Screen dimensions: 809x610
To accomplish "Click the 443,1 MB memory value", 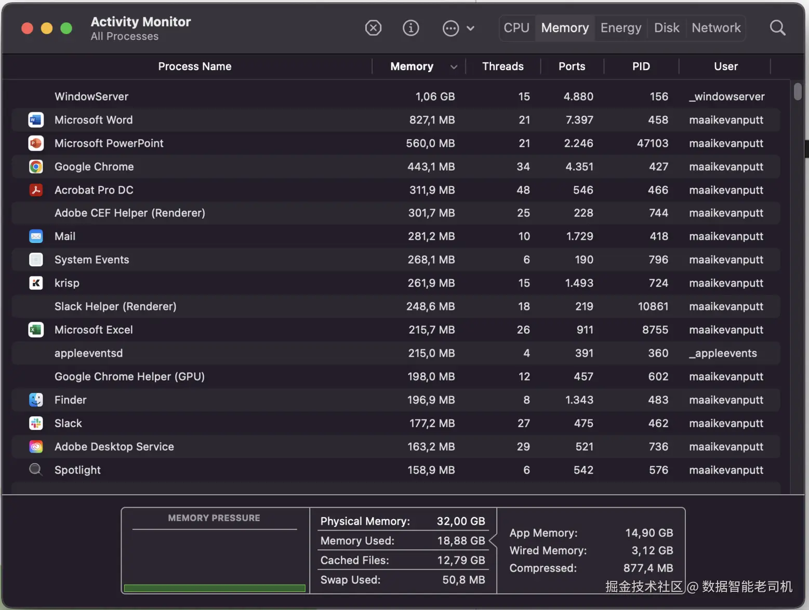I will pos(431,167).
